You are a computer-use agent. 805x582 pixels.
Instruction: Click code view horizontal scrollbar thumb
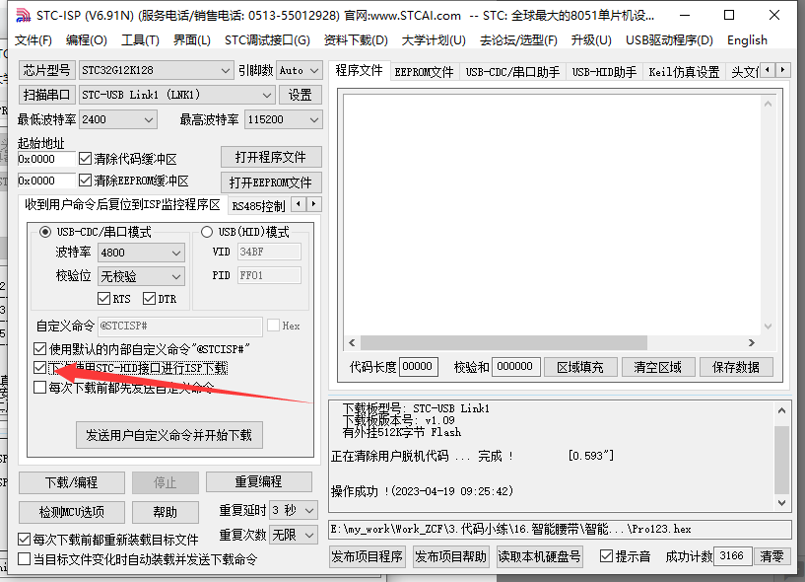(503, 342)
